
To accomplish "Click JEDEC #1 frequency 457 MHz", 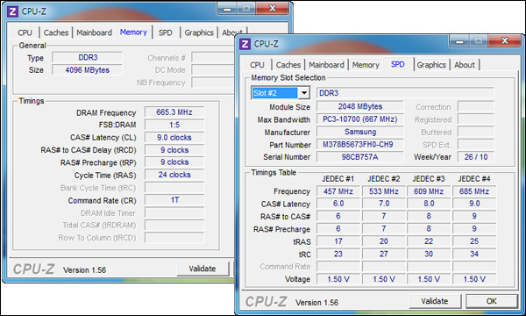I will tap(338, 191).
